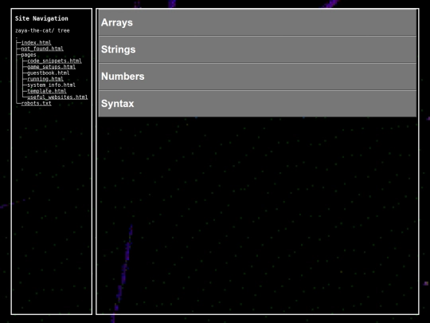Expand the Arrays accordion section
Image resolution: width=430 pixels, height=323 pixels.
tap(257, 22)
